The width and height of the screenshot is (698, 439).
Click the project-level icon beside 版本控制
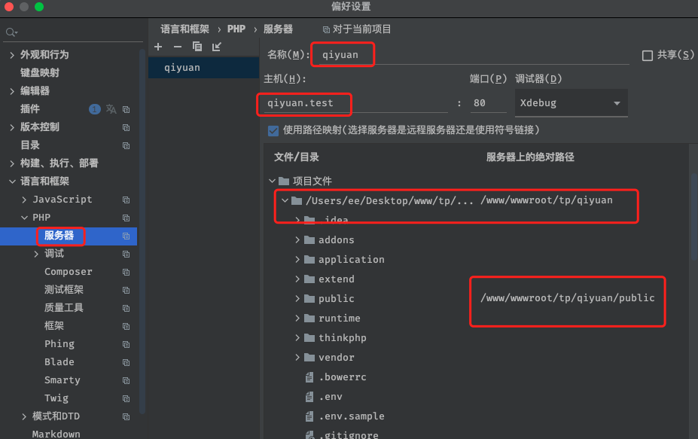point(126,127)
